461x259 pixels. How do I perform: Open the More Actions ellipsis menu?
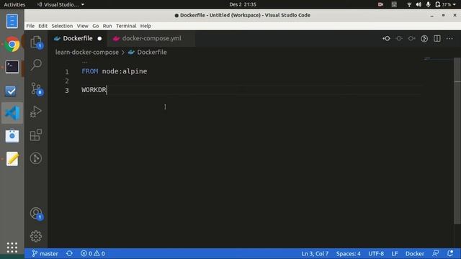tap(449, 38)
